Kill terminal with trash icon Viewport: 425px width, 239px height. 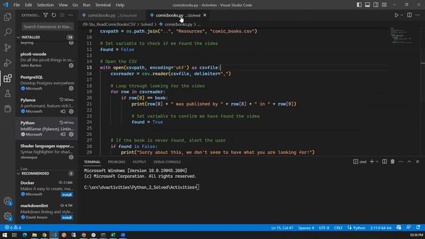coord(392,161)
